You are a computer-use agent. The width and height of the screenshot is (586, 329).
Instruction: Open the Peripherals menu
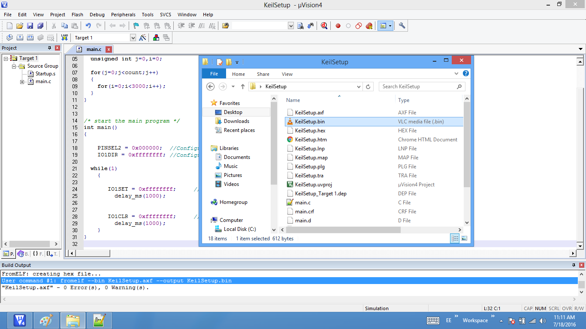coord(123,15)
